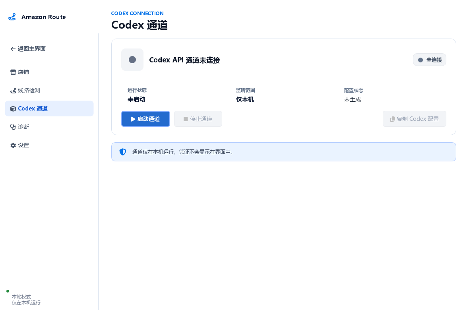This screenshot has width=469, height=310.
Task: Click the 未启动 run status value
Action: tap(136, 99)
